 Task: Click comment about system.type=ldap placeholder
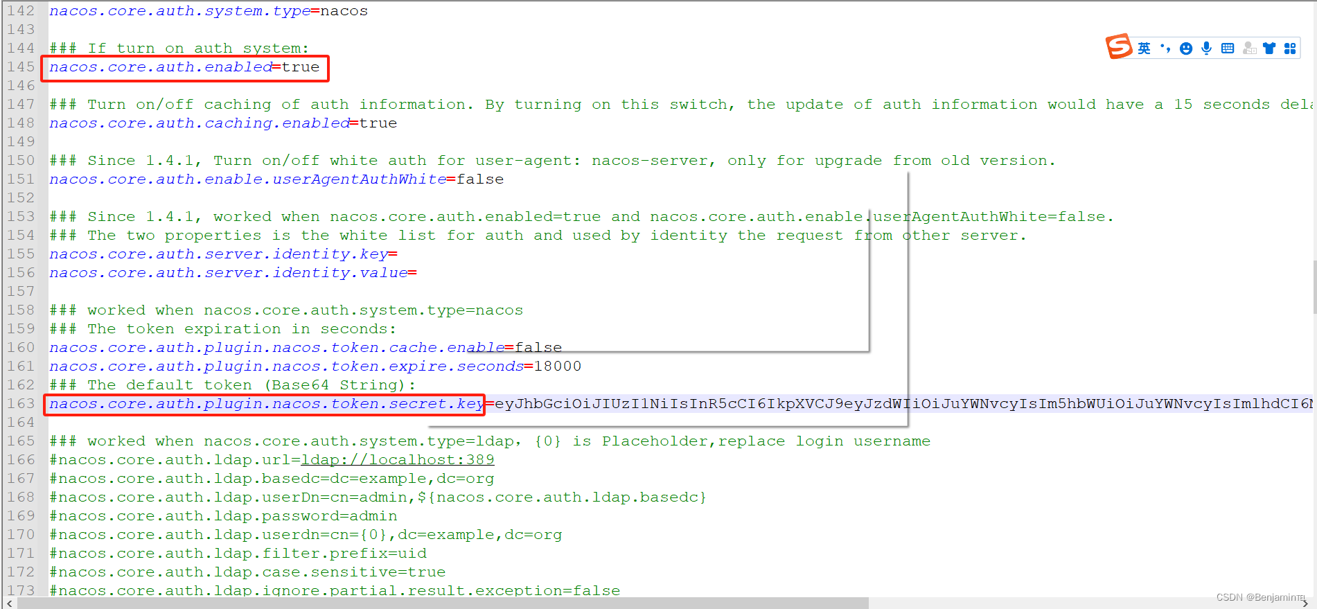(x=490, y=441)
